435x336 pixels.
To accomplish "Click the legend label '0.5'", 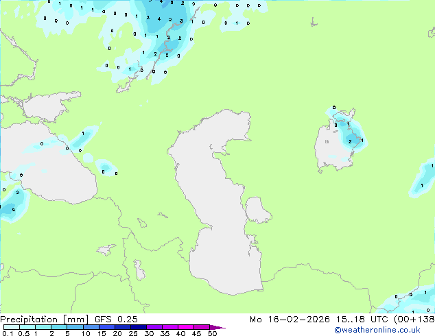I will tap(23, 333).
